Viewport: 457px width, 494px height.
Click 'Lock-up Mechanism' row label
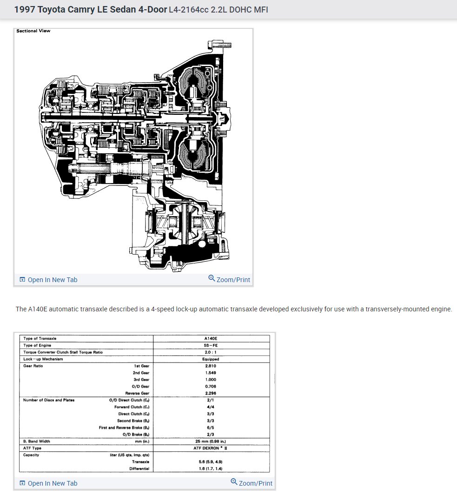click(x=43, y=359)
